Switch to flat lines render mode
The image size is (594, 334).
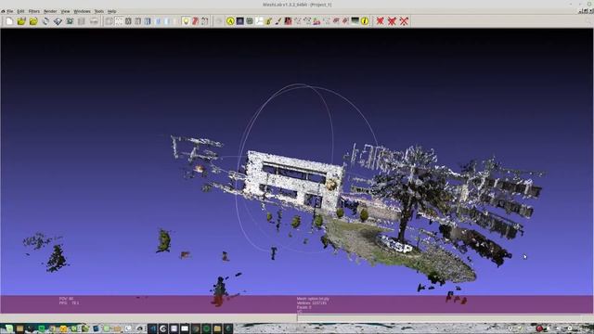pyautogui.click(x=148, y=21)
